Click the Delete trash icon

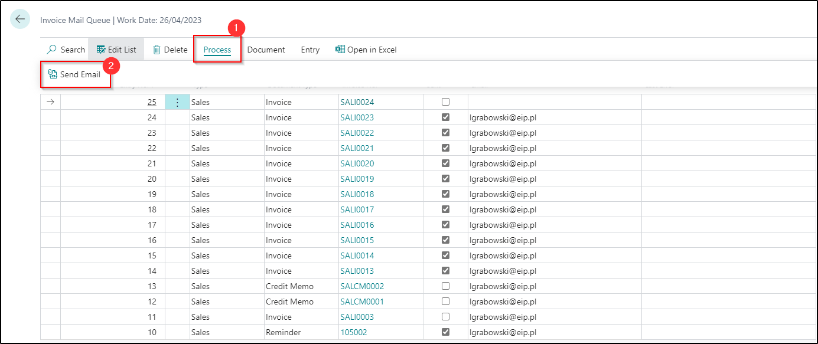click(x=157, y=50)
